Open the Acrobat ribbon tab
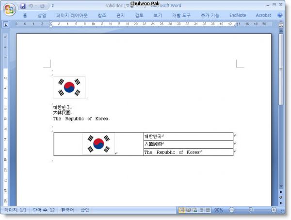 click(x=263, y=15)
